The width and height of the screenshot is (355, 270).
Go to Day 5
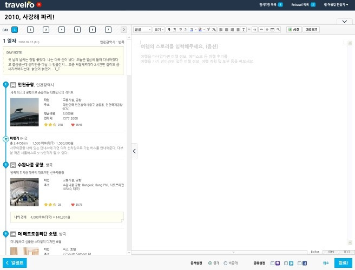pos(77,30)
